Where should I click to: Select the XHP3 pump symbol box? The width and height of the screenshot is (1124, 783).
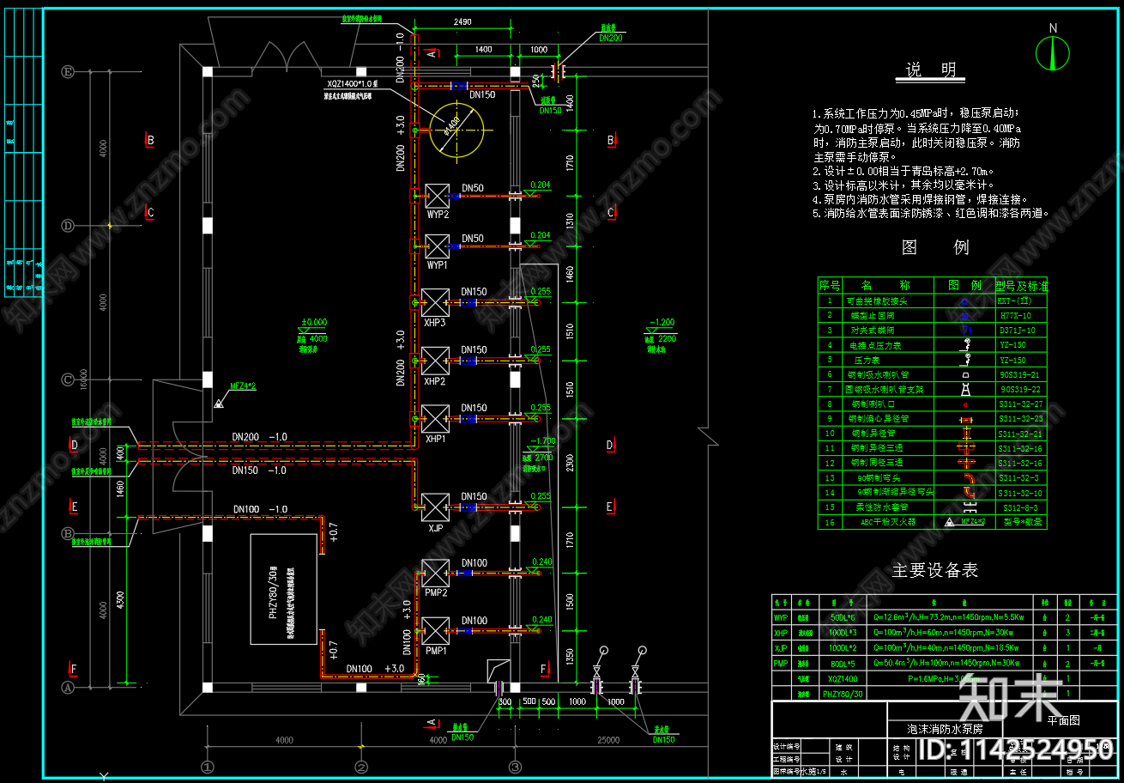435,303
